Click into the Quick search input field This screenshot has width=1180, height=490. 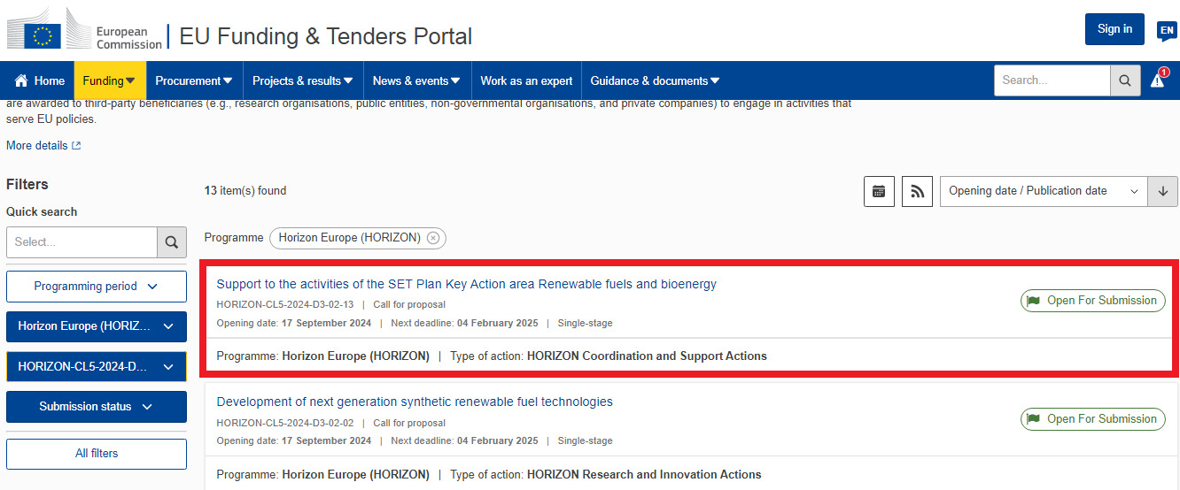click(82, 242)
